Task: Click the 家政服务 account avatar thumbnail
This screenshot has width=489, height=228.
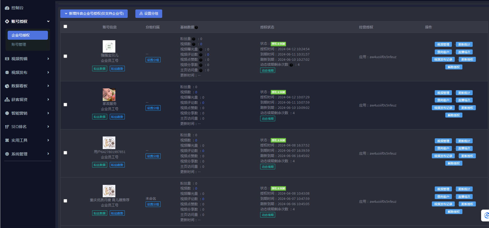Action: 109,95
